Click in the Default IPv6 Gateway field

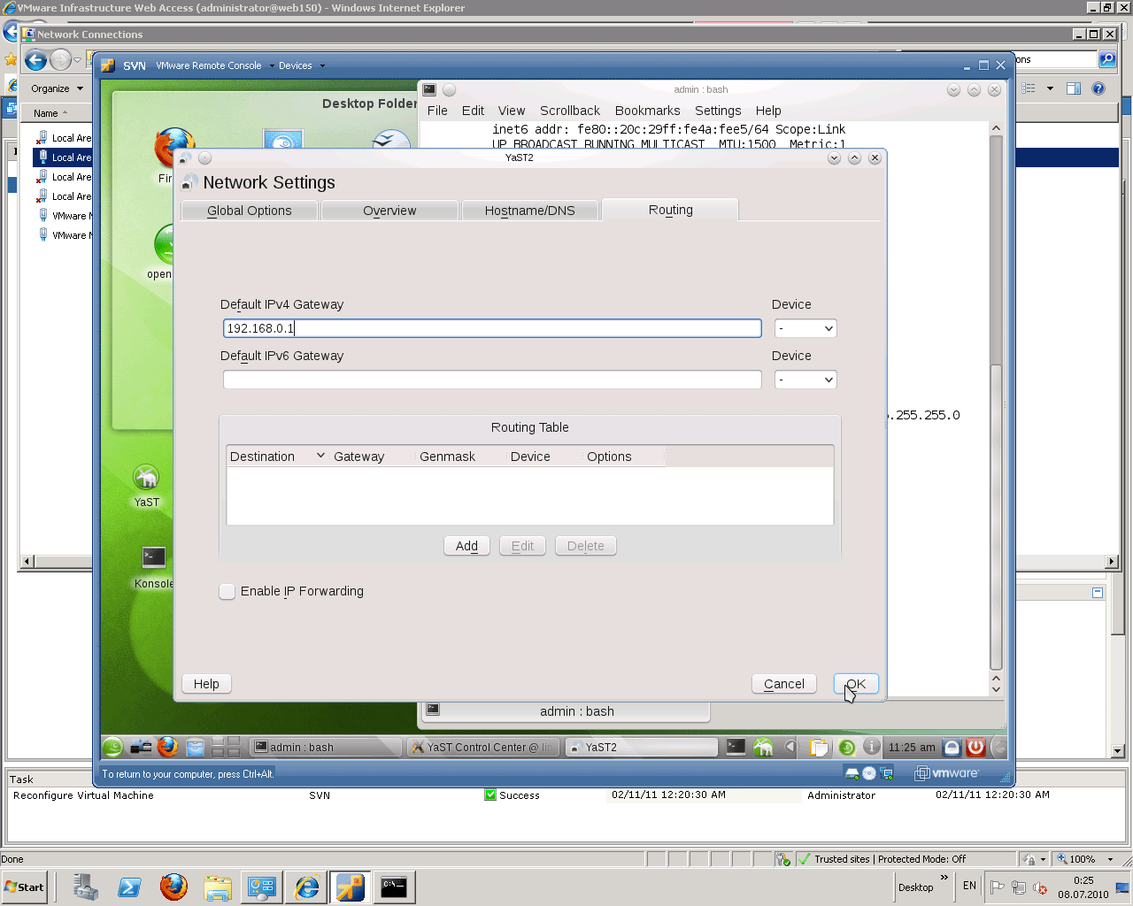tap(492, 380)
